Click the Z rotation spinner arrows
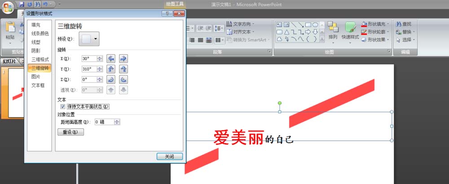This screenshot has width=449, height=184. click(x=100, y=79)
